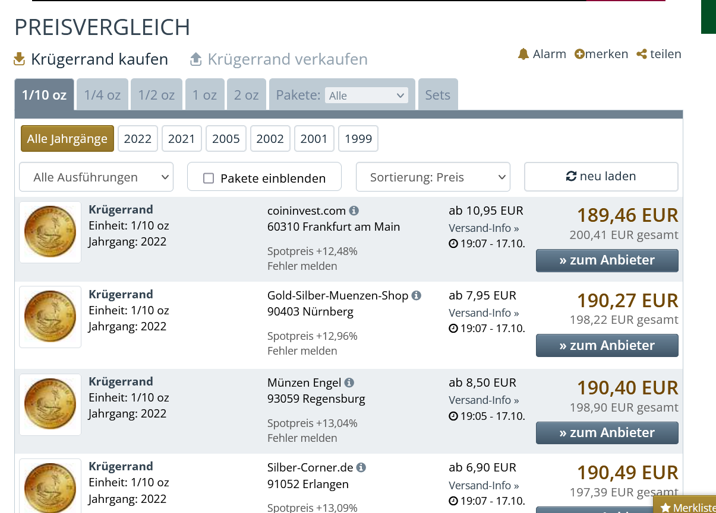Click the teilen share icon

641,54
